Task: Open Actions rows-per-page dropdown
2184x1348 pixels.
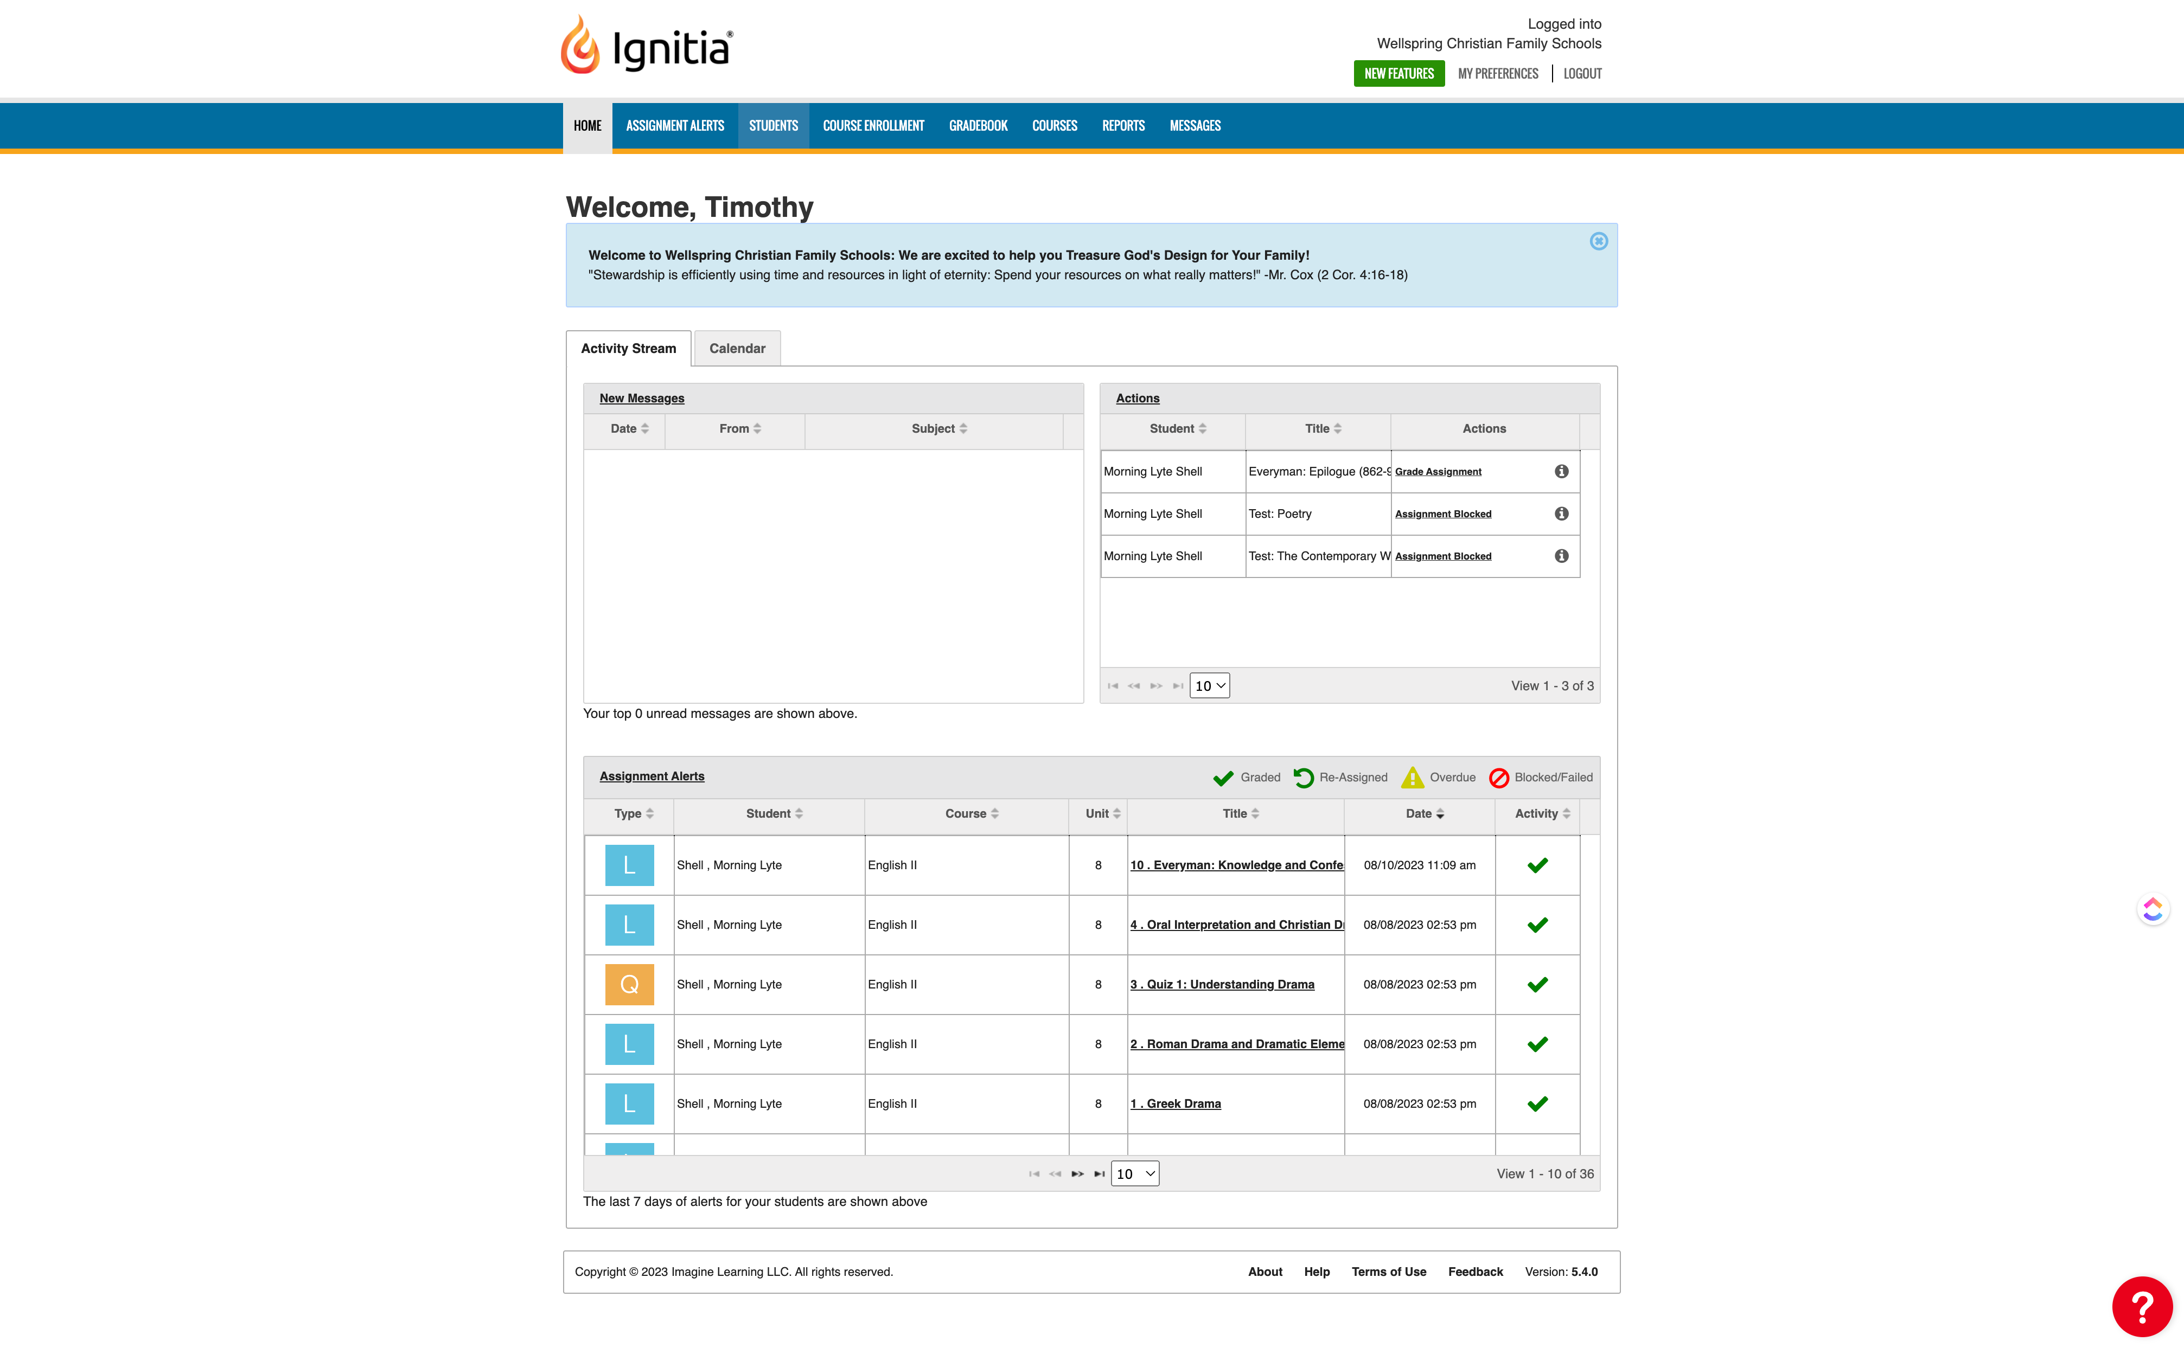Action: tap(1209, 685)
